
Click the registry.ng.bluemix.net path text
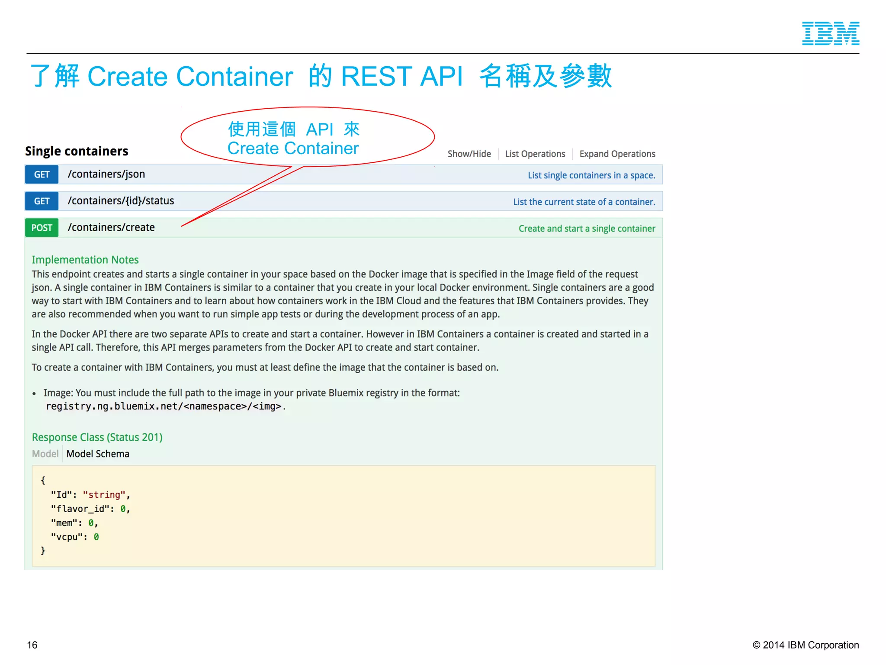[164, 406]
